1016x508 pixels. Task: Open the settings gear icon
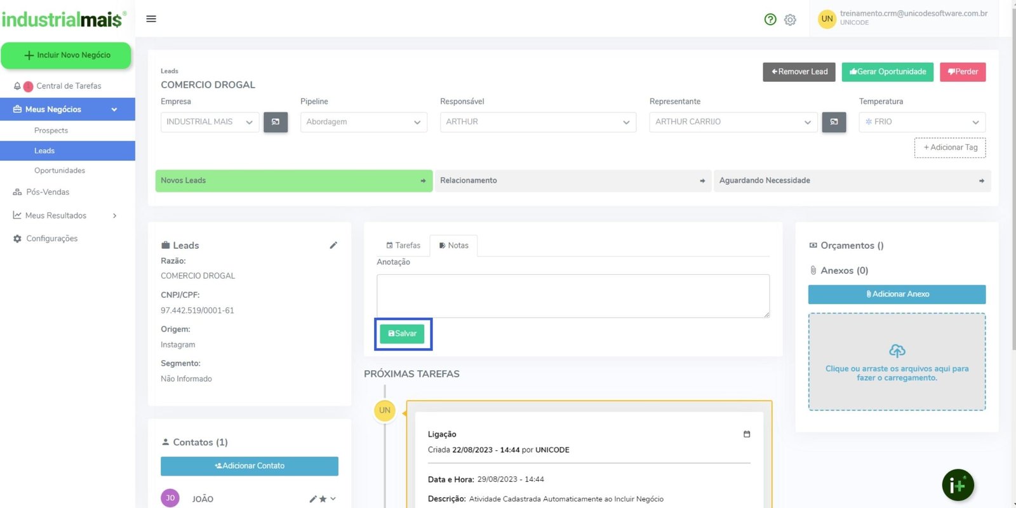tap(790, 20)
